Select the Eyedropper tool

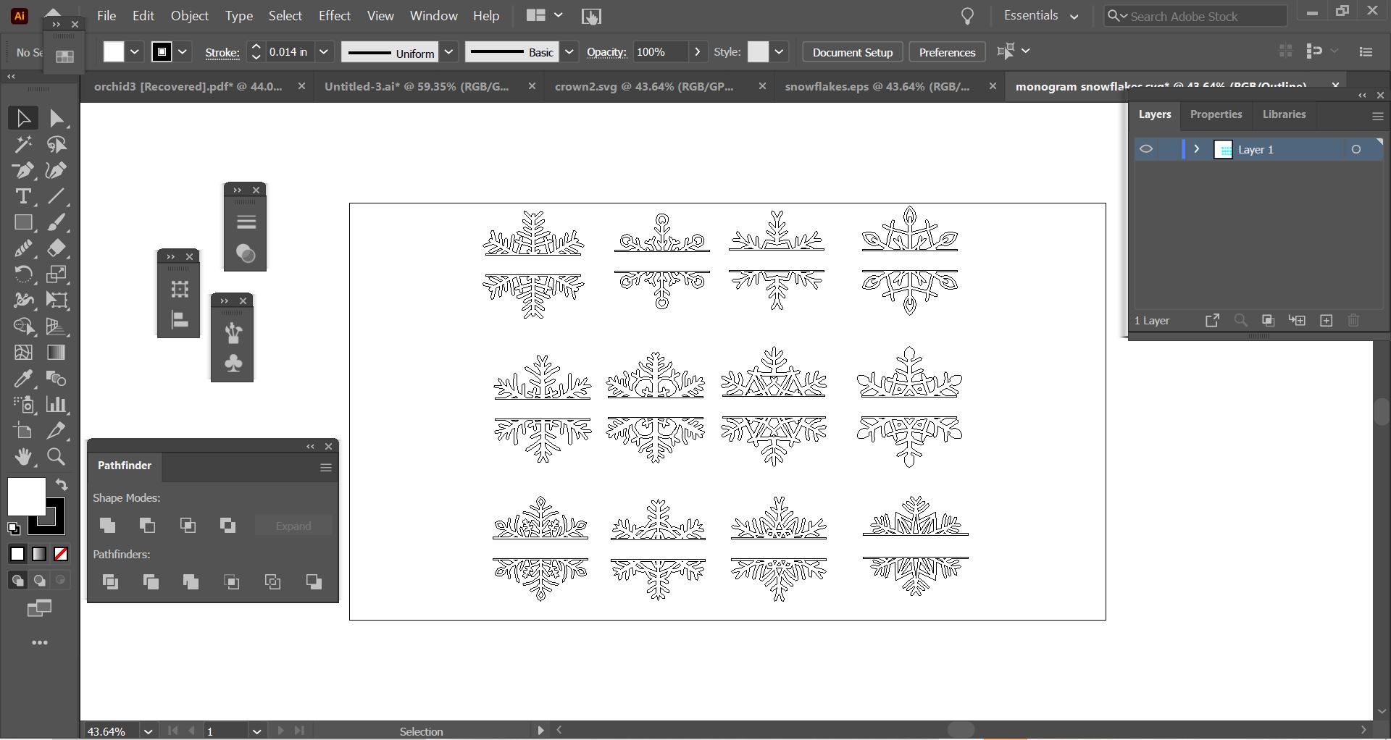23,378
